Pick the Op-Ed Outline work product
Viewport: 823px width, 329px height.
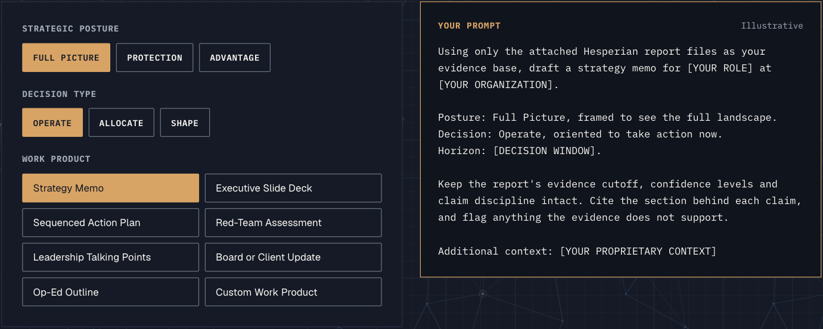coord(111,292)
